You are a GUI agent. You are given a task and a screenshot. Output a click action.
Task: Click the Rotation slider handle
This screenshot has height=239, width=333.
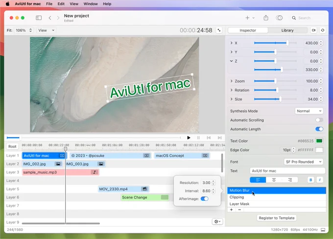coord(277,90)
